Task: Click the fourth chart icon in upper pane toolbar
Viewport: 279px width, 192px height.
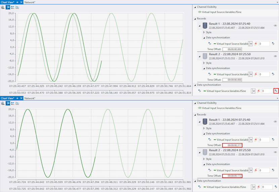Action: 17,7
